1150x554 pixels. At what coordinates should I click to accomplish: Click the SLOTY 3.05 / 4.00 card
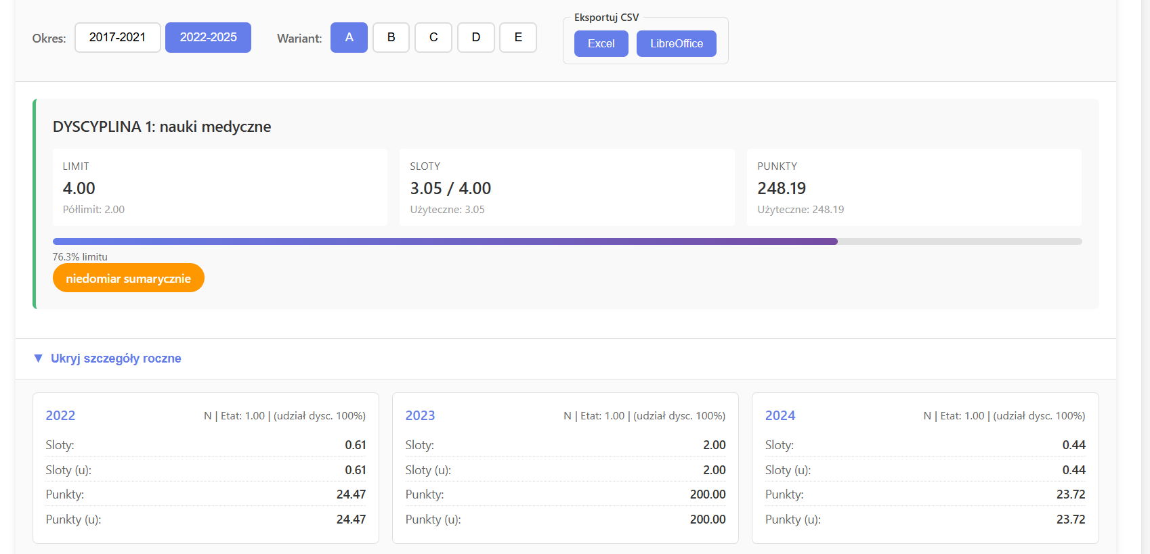[566, 187]
